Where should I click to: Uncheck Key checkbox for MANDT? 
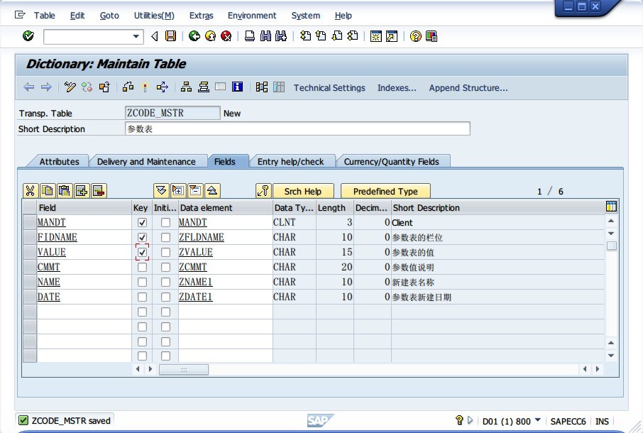pos(142,222)
